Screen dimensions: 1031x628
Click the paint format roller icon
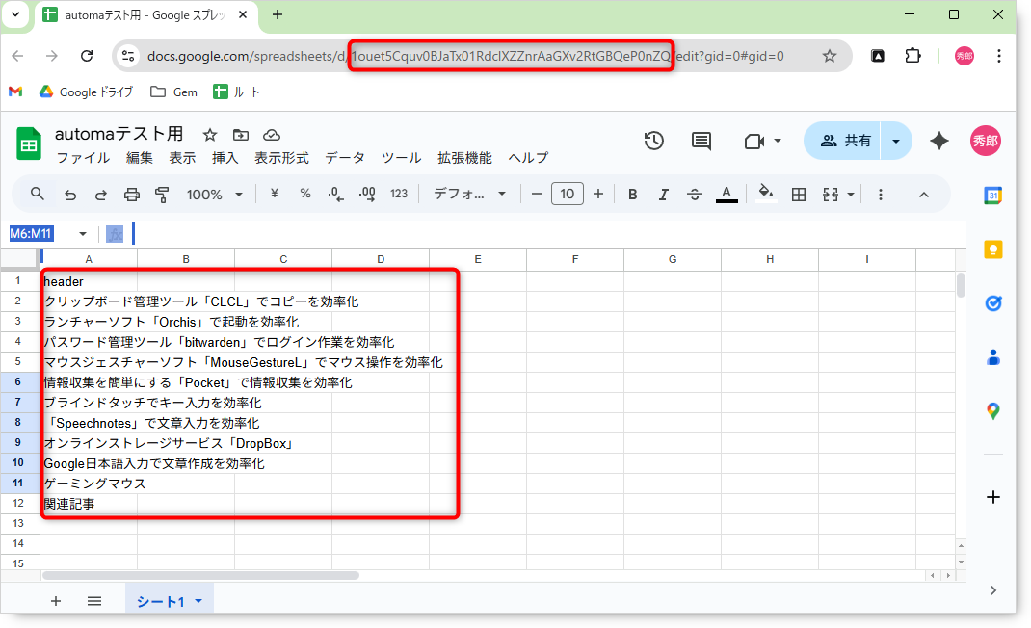[x=162, y=195]
